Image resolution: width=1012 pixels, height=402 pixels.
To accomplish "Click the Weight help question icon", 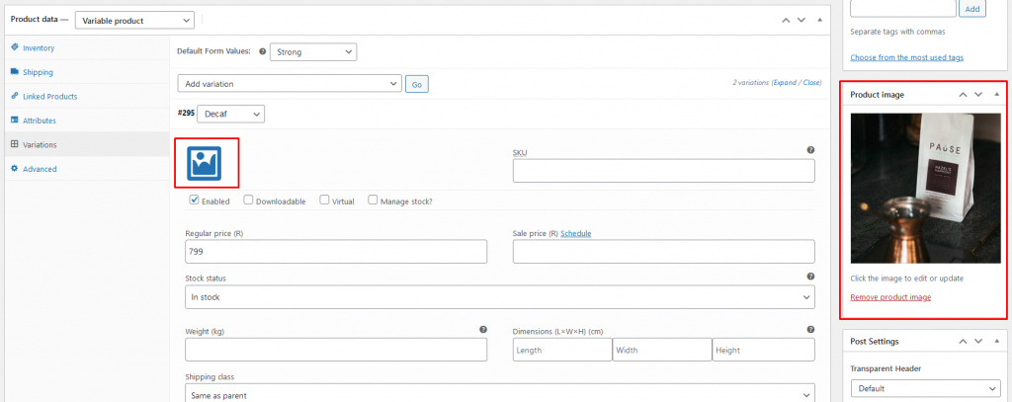I will pyautogui.click(x=482, y=329).
